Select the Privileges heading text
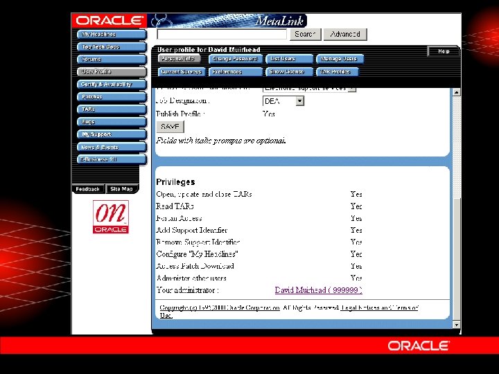 pyautogui.click(x=175, y=182)
